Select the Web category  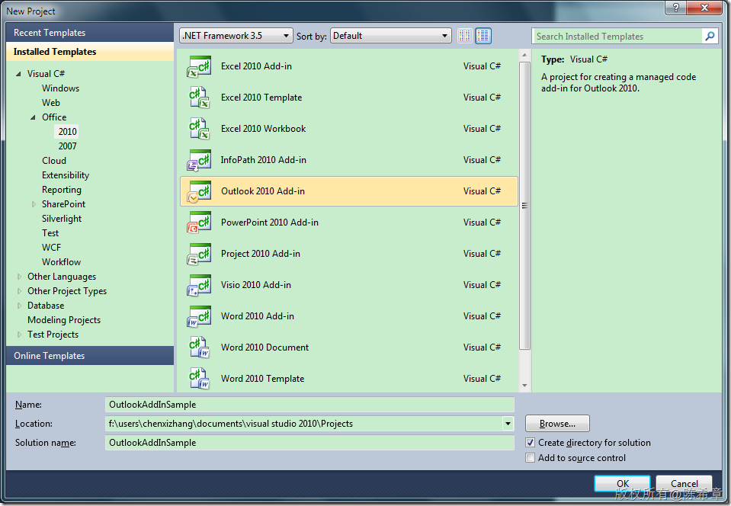coord(51,103)
